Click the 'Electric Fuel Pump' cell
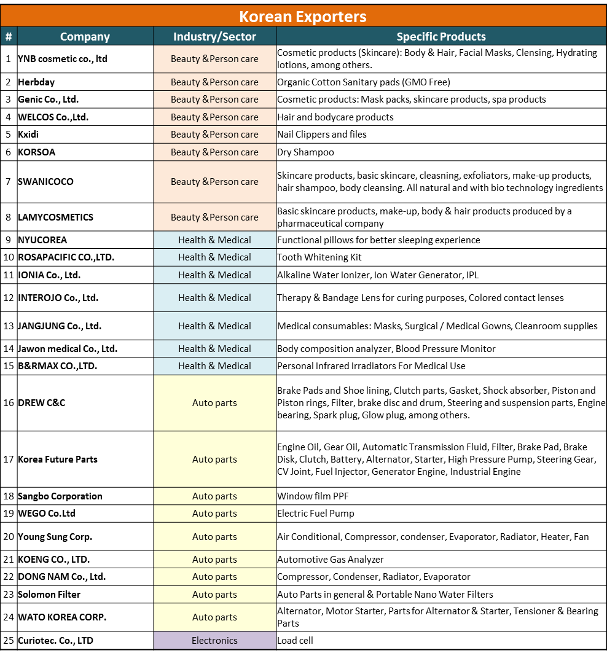This screenshot has height=653, width=607. click(x=441, y=514)
